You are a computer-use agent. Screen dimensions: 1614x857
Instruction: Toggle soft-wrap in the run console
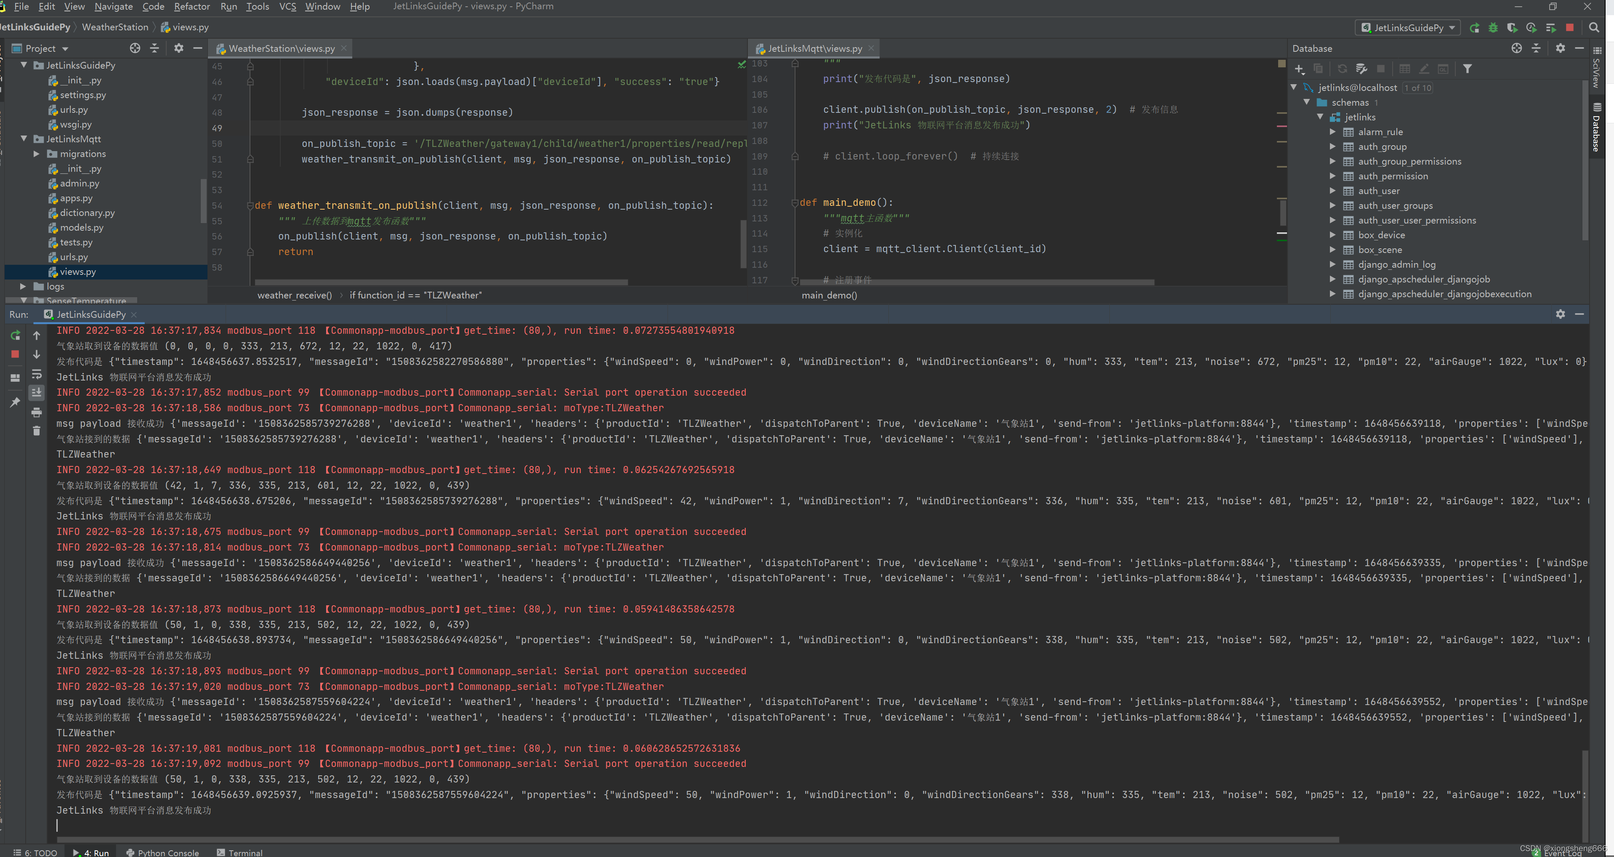click(x=36, y=374)
